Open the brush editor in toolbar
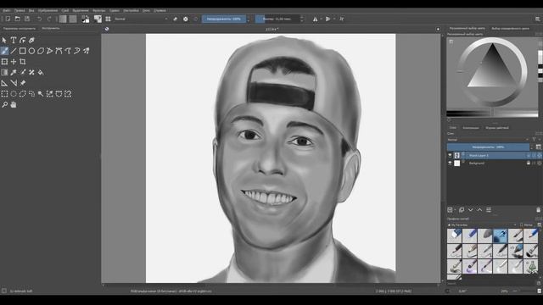The width and height of the screenshot is (543, 305). pos(98,19)
